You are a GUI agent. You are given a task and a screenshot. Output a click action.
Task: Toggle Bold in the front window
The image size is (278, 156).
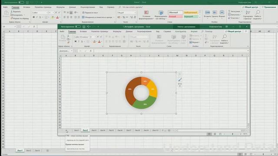pos(76,42)
